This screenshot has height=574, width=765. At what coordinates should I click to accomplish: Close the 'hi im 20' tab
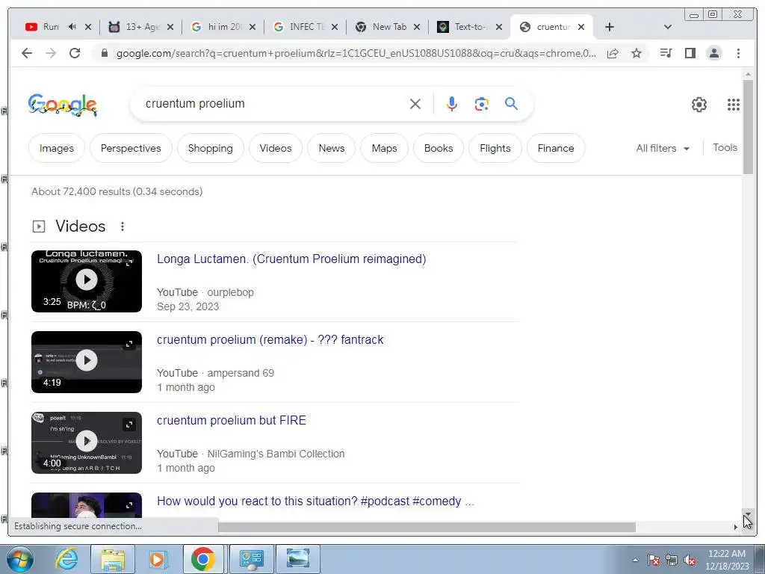pyautogui.click(x=253, y=27)
